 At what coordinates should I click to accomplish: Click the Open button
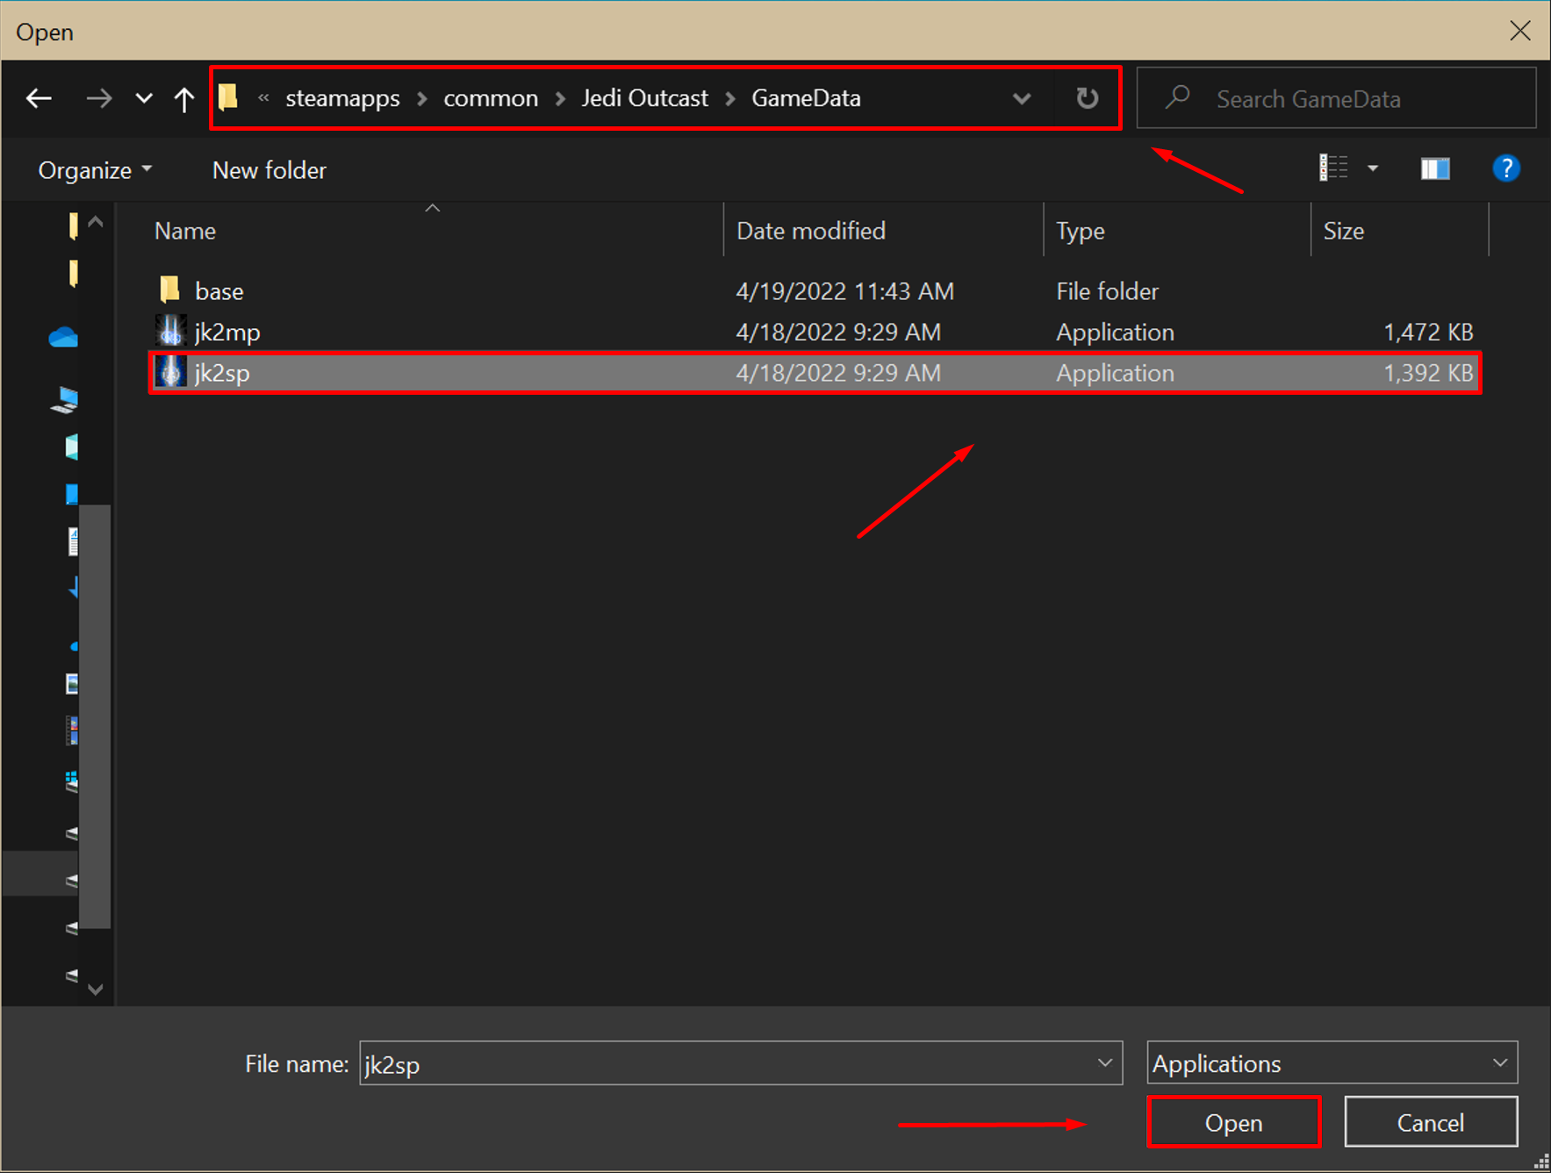click(1233, 1122)
